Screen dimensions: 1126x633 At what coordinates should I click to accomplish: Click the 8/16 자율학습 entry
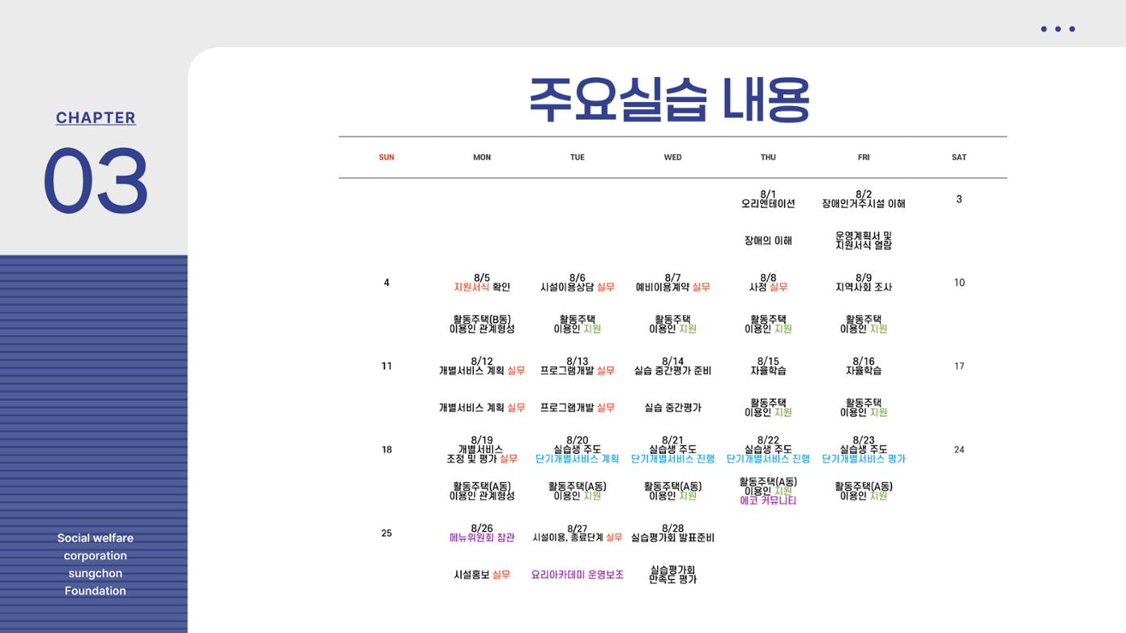coord(864,366)
